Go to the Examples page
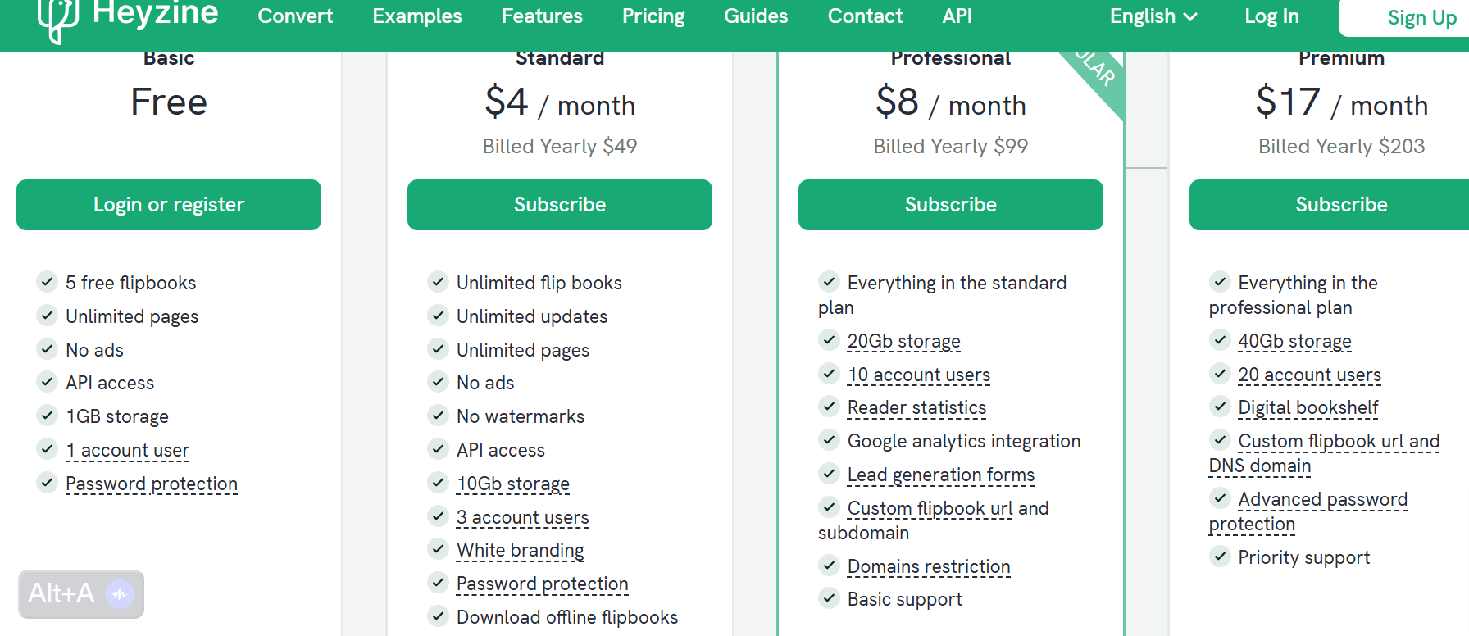This screenshot has width=1469, height=636. [417, 16]
